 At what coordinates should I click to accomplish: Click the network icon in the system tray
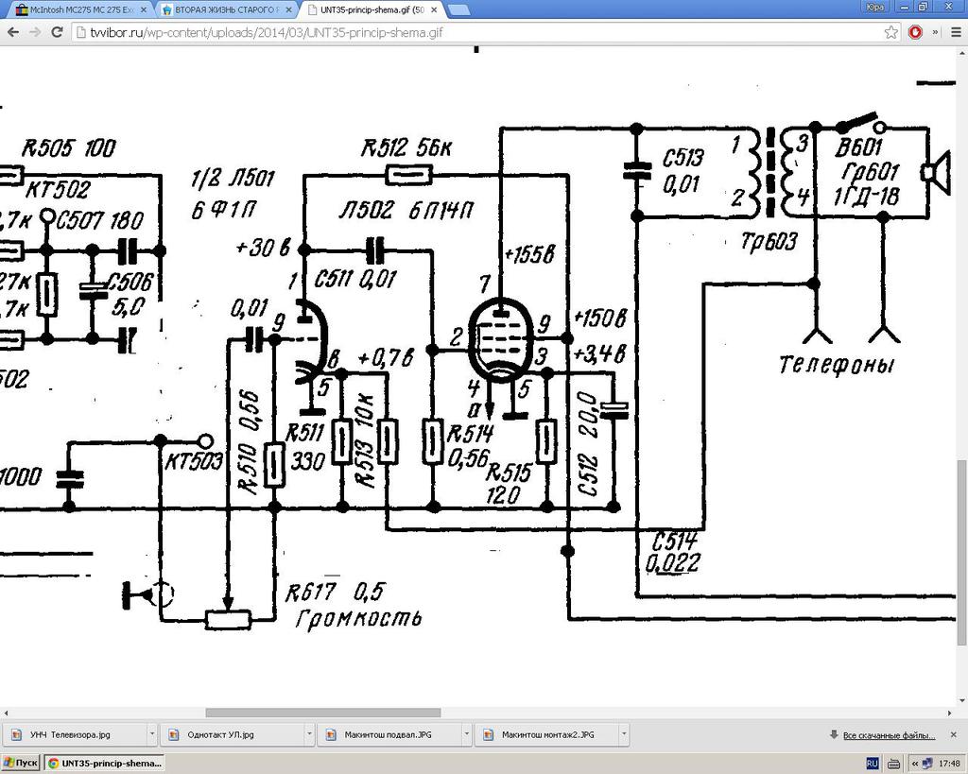(926, 764)
